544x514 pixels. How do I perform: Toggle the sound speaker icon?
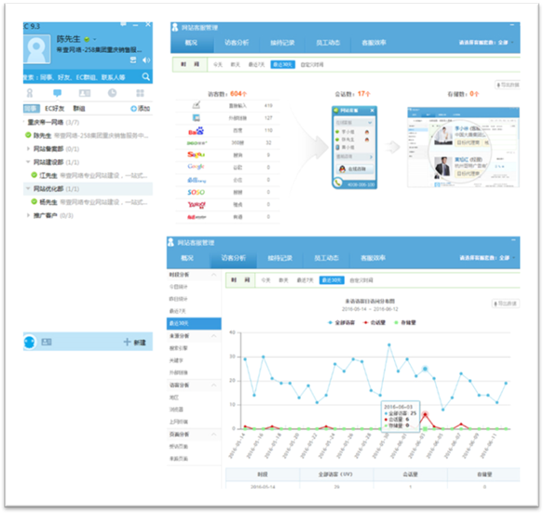(145, 60)
